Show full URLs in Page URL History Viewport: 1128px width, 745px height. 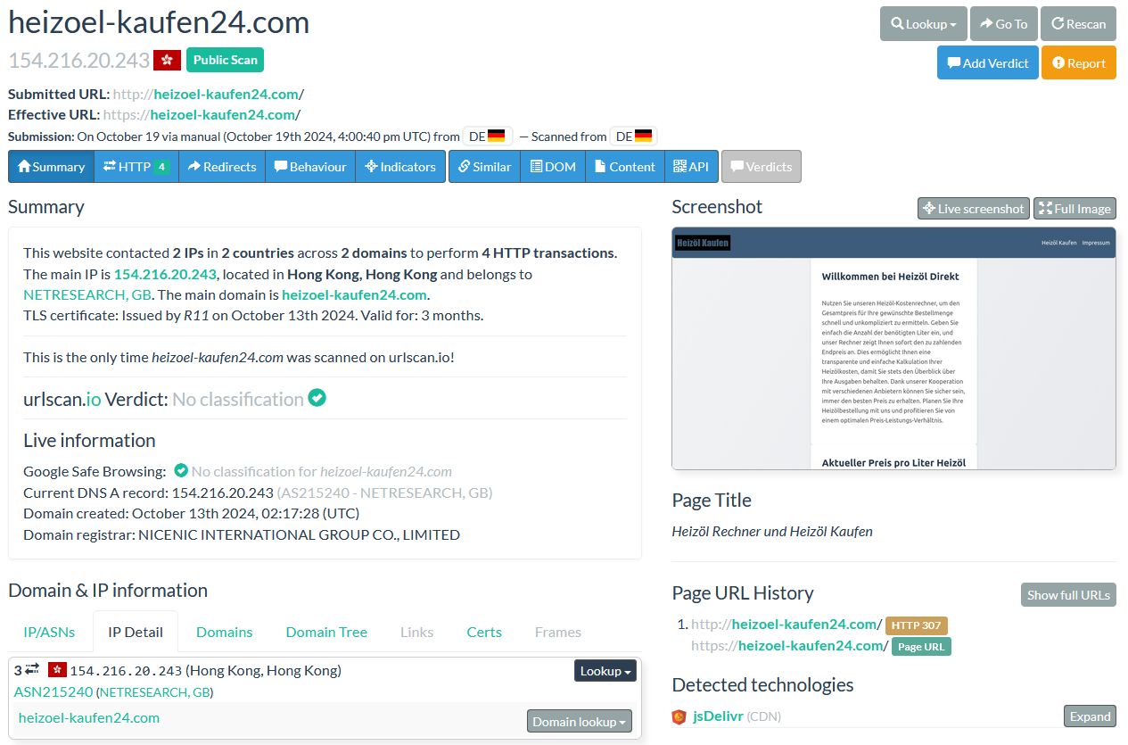click(1068, 594)
